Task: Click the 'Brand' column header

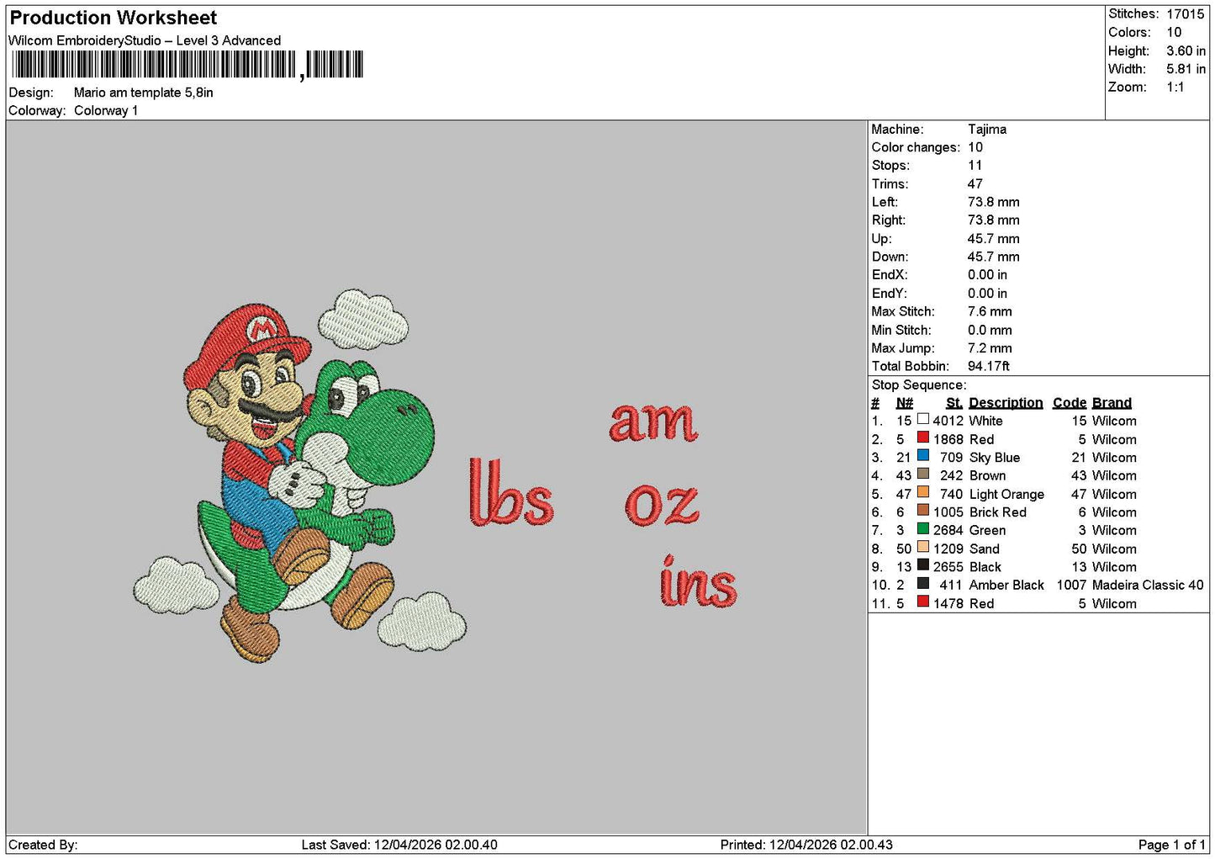Action: point(1112,403)
